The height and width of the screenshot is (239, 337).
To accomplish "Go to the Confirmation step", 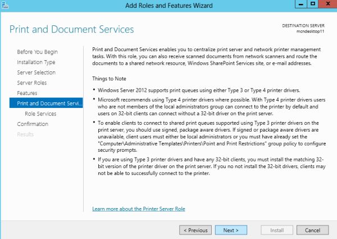I will (x=33, y=124).
